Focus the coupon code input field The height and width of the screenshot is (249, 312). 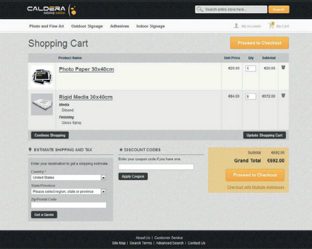click(156, 167)
